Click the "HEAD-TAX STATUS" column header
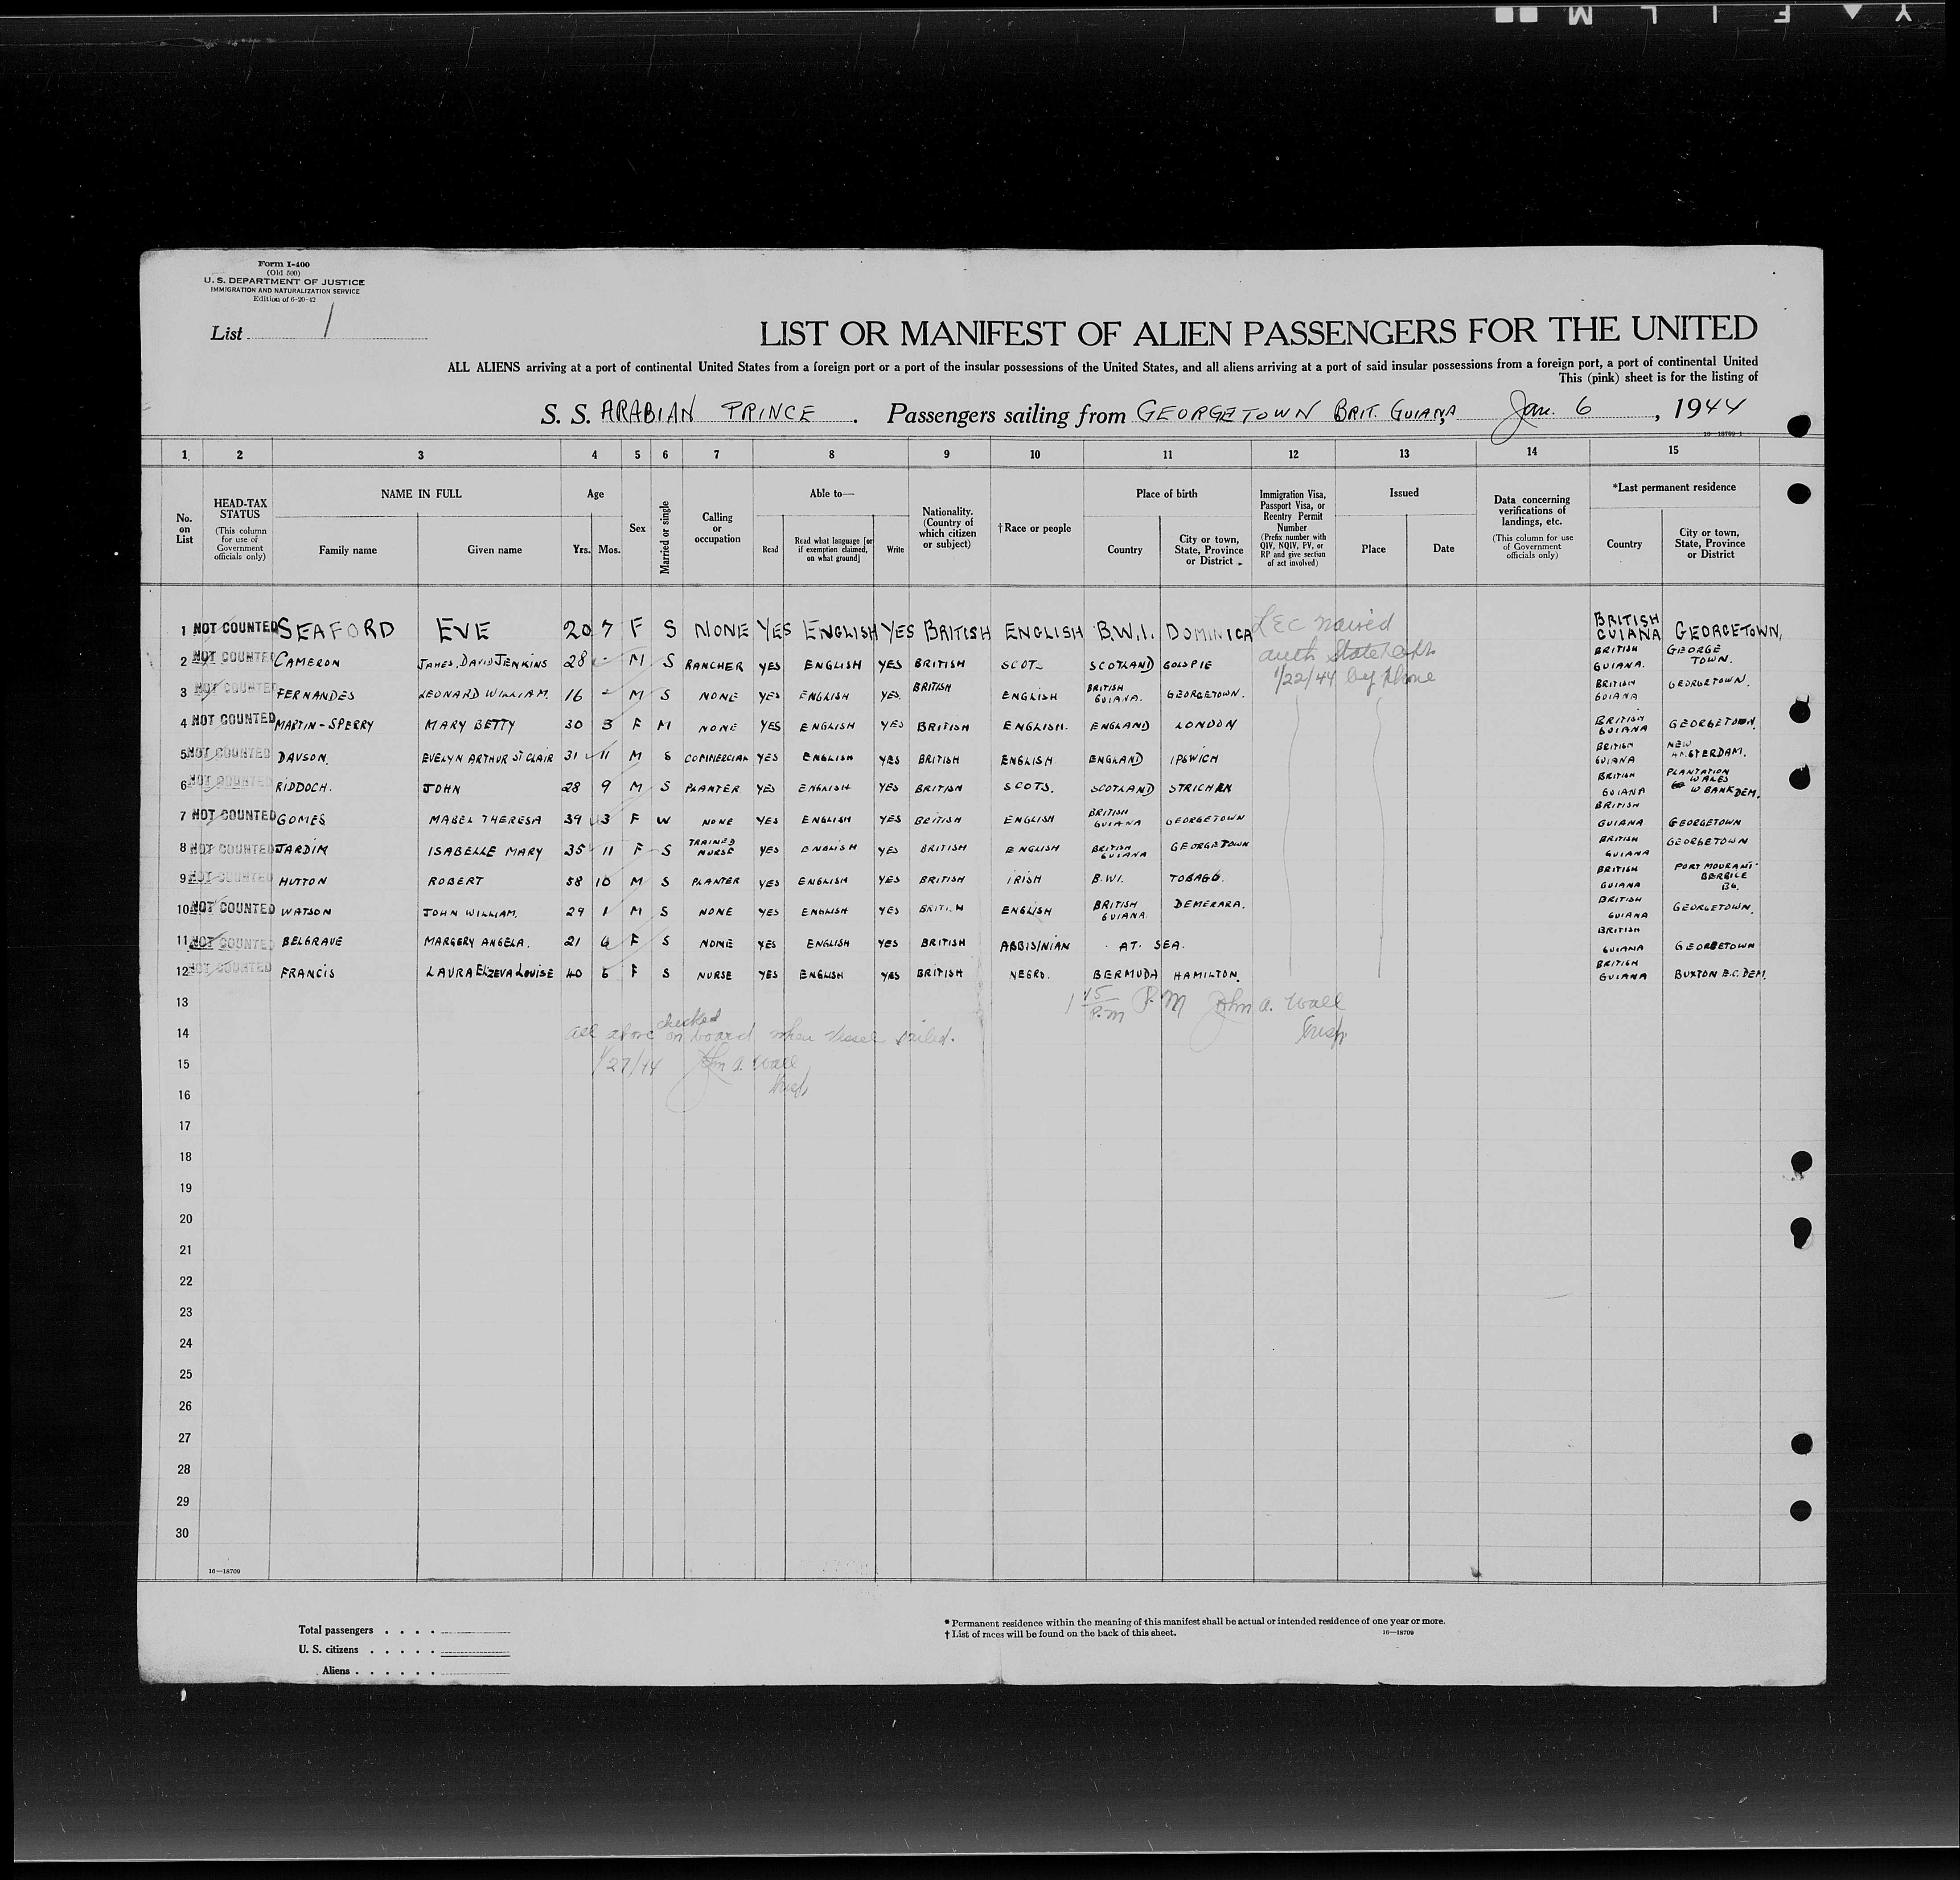The height and width of the screenshot is (1880, 1960). [x=239, y=510]
